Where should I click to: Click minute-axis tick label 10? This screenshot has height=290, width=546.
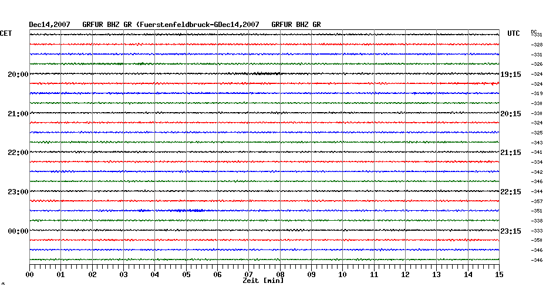coord(343,275)
